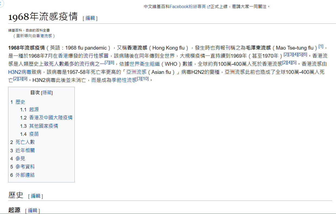This screenshot has width=336, height=214.
Task: Click reference [6] after 甚至1970年
Action: coord(305,54)
